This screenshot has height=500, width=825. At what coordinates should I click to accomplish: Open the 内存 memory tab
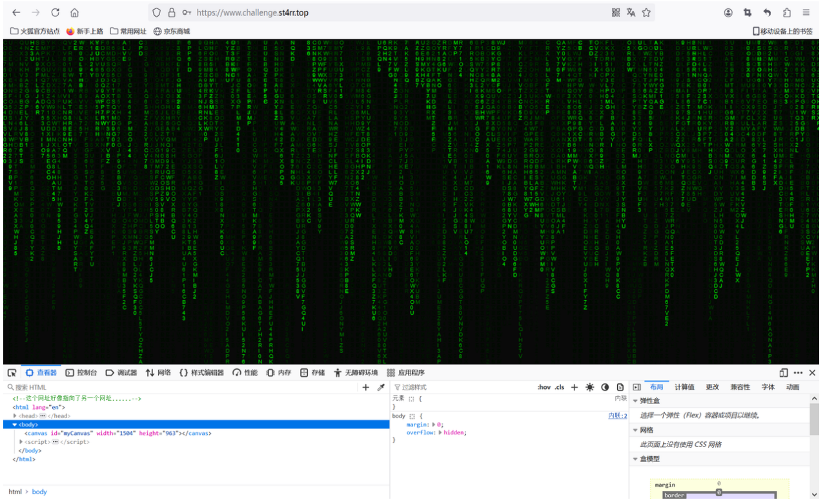point(279,373)
